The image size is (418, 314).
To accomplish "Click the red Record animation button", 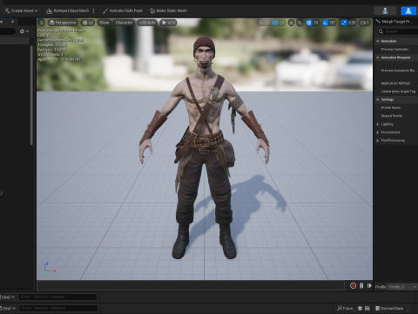I will [x=353, y=286].
